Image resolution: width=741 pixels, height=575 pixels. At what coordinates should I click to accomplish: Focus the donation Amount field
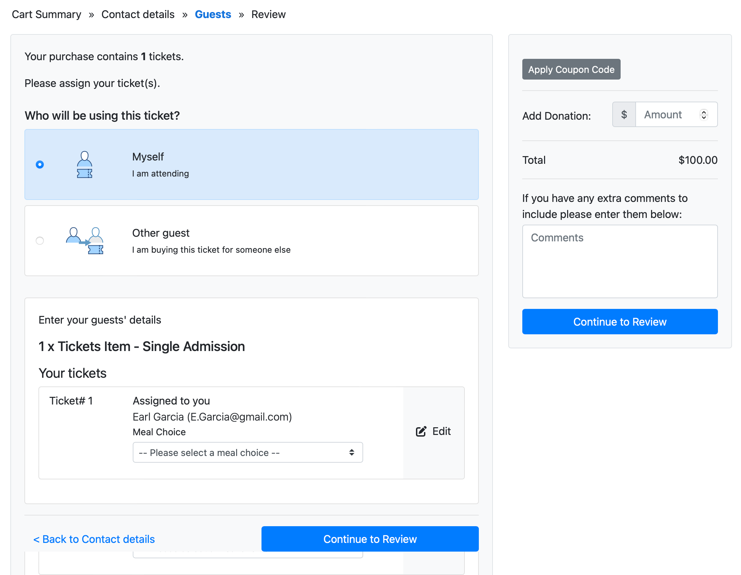coord(666,115)
